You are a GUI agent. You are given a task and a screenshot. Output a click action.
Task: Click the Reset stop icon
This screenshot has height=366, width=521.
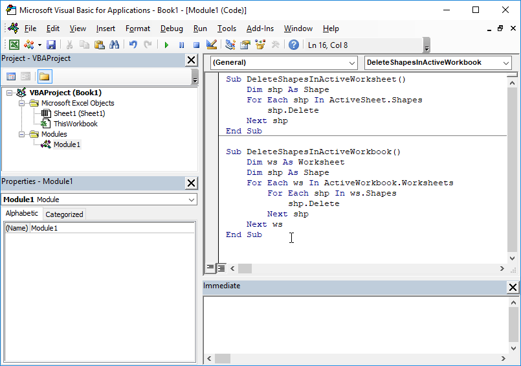tap(196, 45)
